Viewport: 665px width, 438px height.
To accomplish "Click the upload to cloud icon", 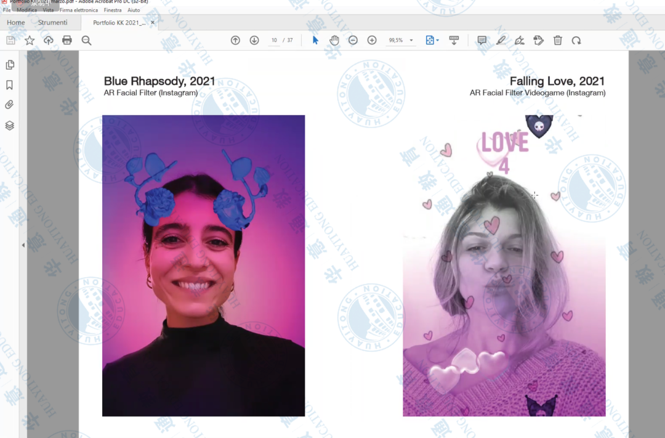I will pos(49,40).
